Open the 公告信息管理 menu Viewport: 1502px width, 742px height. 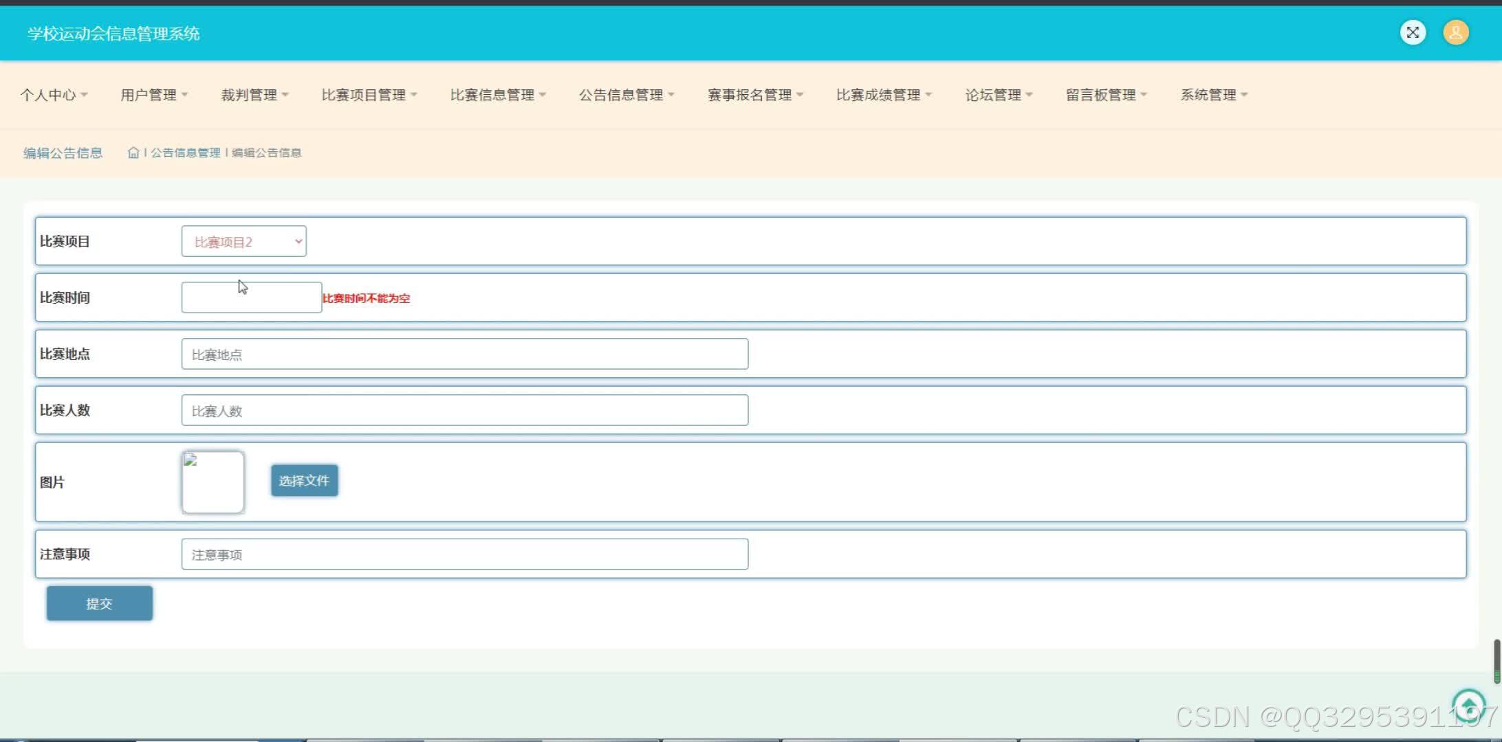point(627,95)
